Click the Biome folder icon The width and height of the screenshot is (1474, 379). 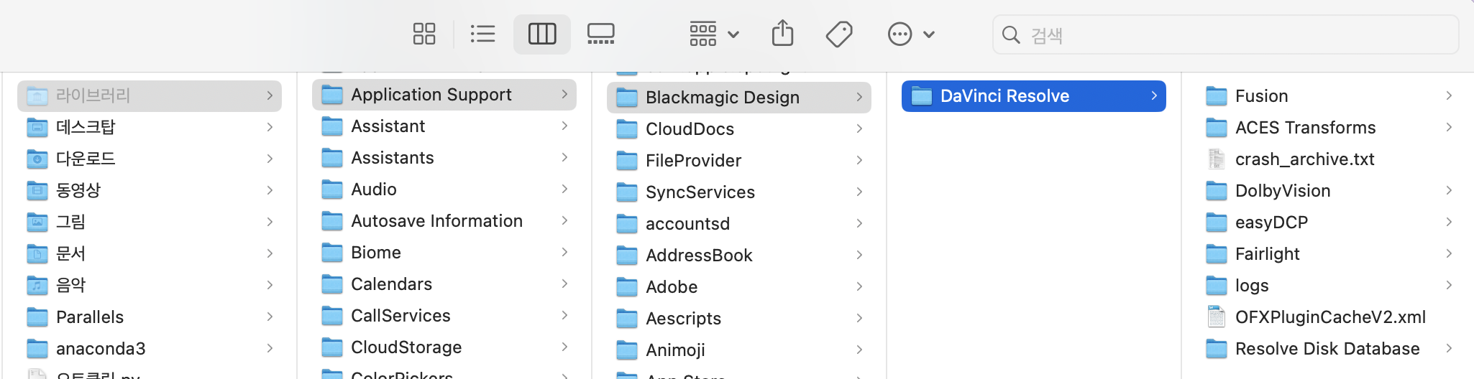pyautogui.click(x=331, y=252)
